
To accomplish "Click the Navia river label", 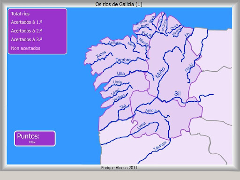I will pos(189,67).
